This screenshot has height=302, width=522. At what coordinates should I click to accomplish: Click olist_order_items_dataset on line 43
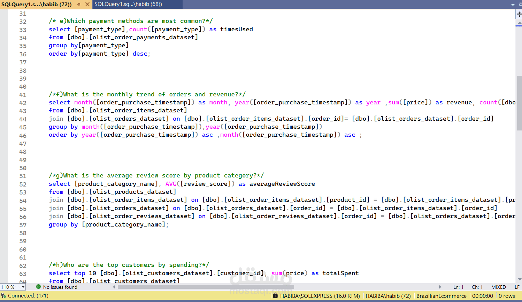coord(138,111)
